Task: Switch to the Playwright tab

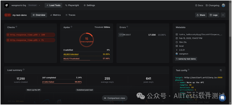Action: pyautogui.click(x=72, y=5)
